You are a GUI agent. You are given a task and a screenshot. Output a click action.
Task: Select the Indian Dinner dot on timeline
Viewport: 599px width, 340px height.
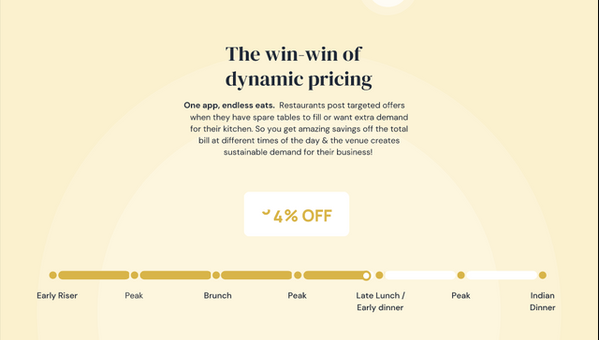[543, 276]
